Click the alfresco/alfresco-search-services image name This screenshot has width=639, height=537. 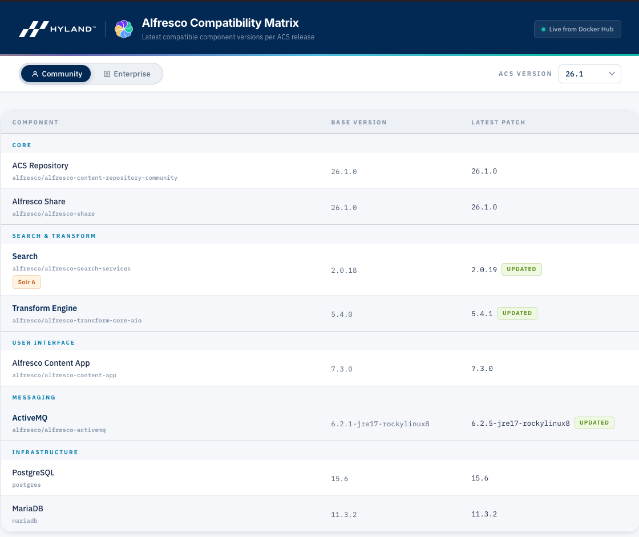click(x=71, y=269)
